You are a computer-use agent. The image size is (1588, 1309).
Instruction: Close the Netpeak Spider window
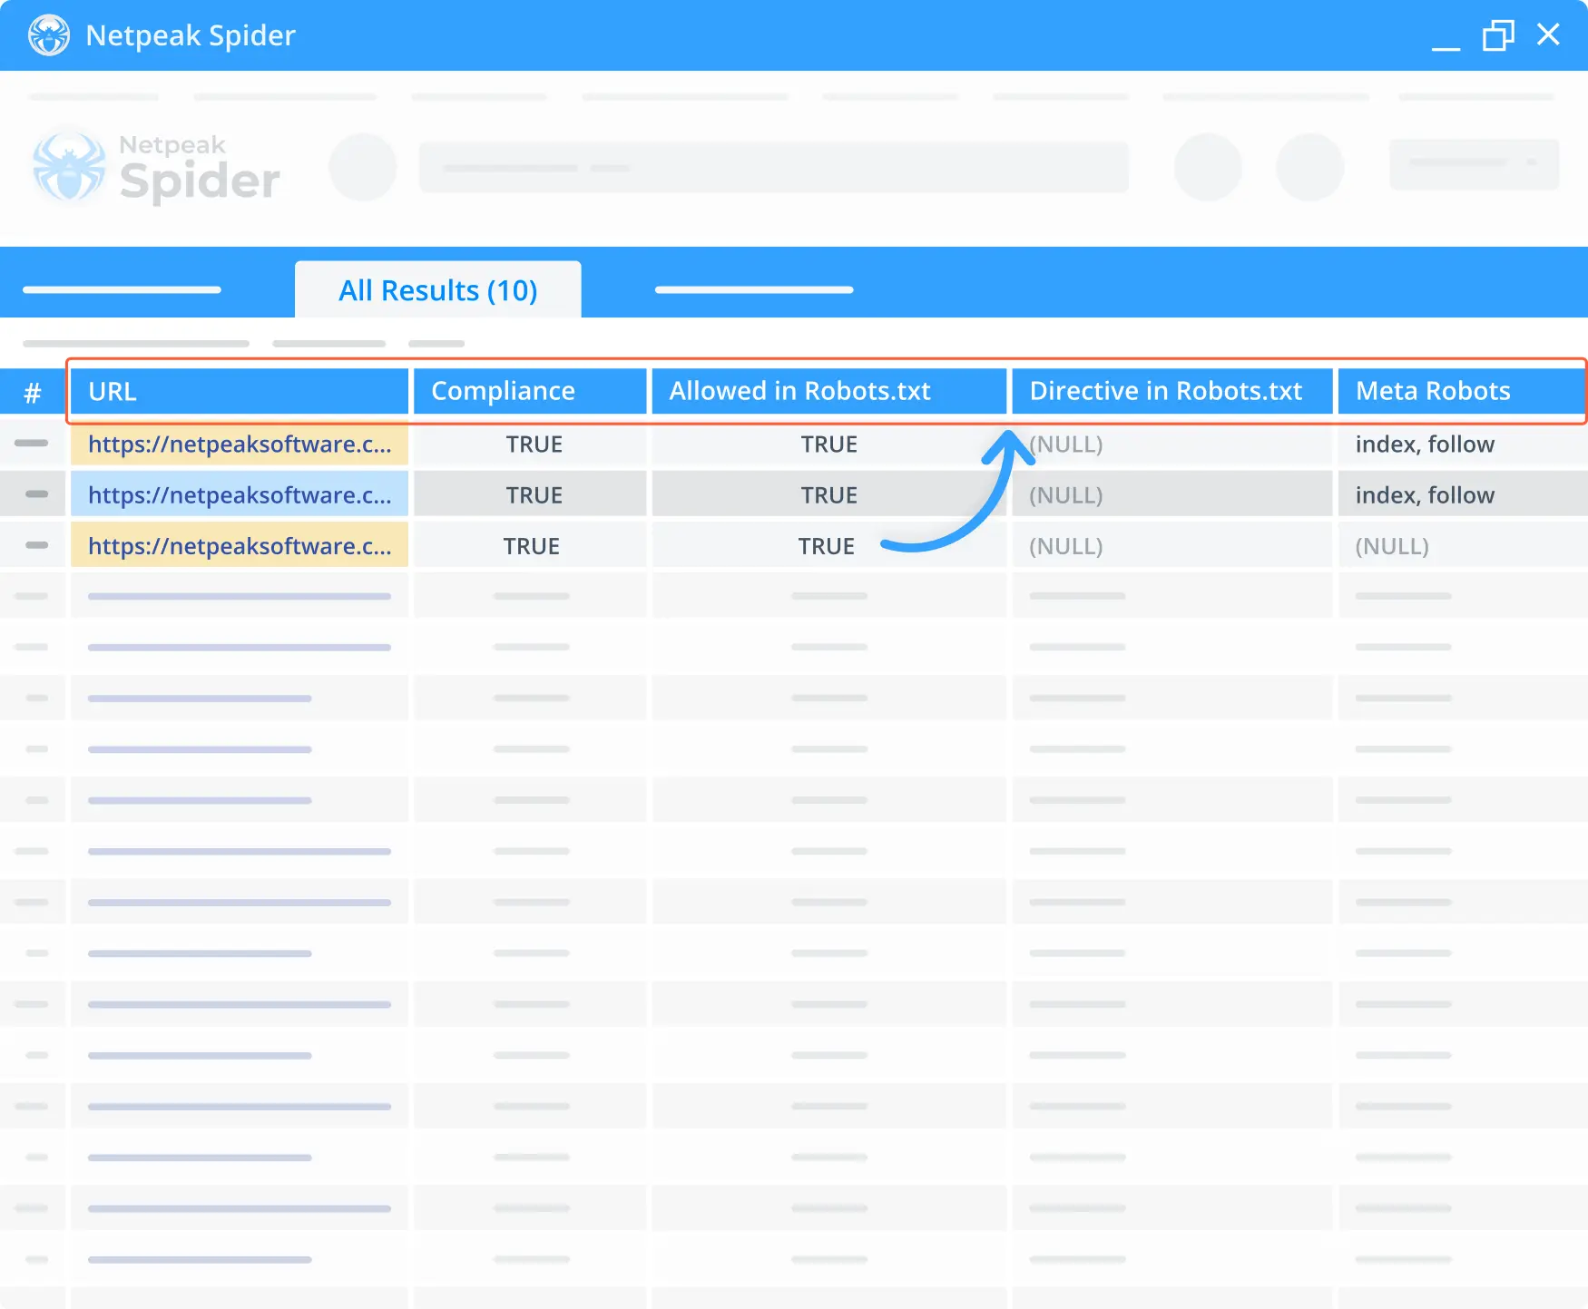coord(1548,34)
